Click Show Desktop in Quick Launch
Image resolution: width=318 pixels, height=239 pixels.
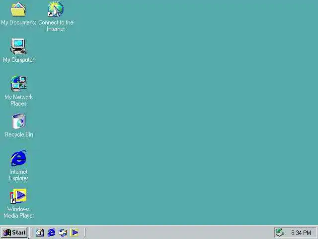tap(40, 233)
